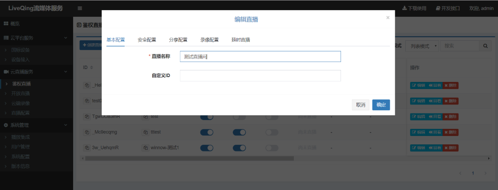Click the table horizontal scrollbar thumb
Viewport: 498px width, 190px height.
pos(190,158)
